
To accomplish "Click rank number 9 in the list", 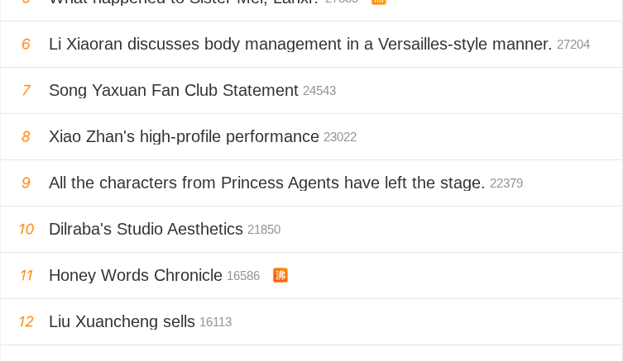I will tap(26, 183).
